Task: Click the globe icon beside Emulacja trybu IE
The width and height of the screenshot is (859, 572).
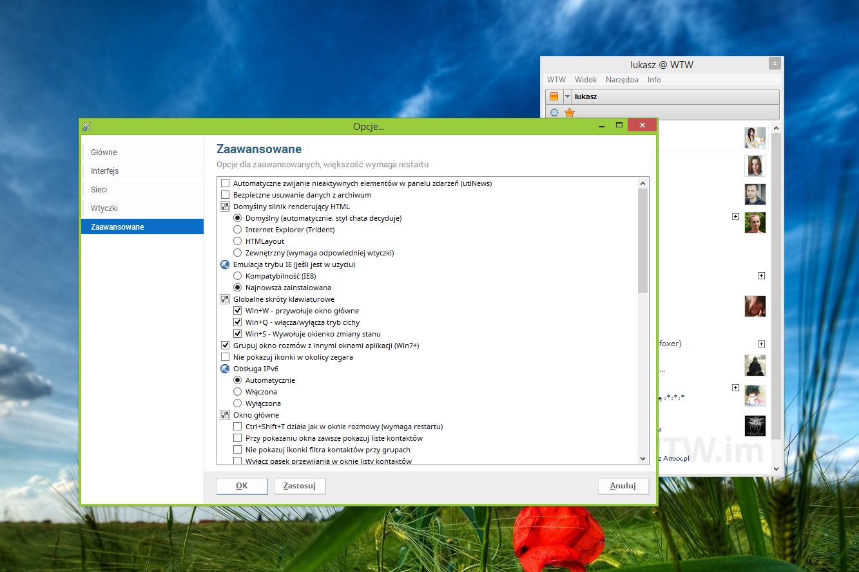Action: pos(225,264)
